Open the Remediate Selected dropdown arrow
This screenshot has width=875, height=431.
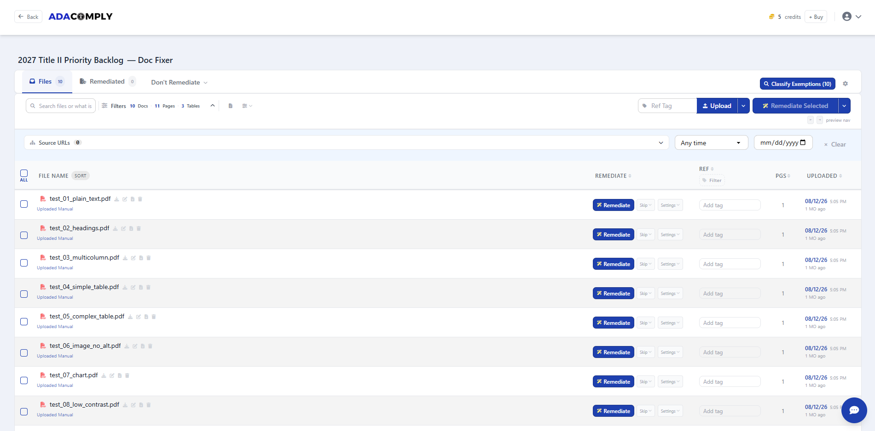[844, 106]
